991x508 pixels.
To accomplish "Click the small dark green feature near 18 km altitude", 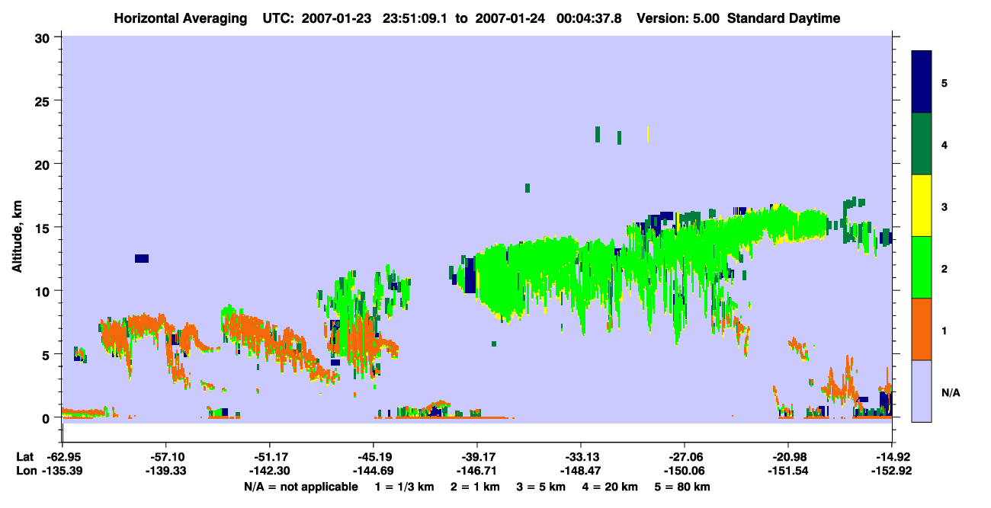I will pos(528,188).
